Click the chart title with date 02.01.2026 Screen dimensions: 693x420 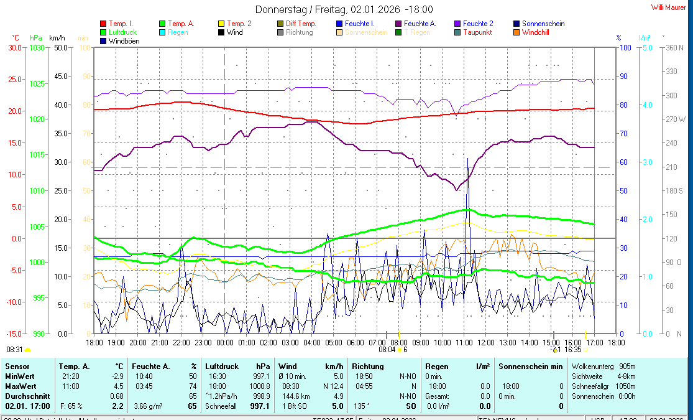click(344, 9)
